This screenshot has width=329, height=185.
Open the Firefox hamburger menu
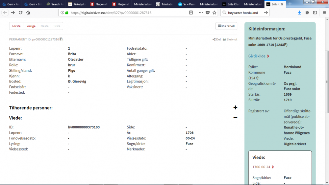[x=324, y=12]
